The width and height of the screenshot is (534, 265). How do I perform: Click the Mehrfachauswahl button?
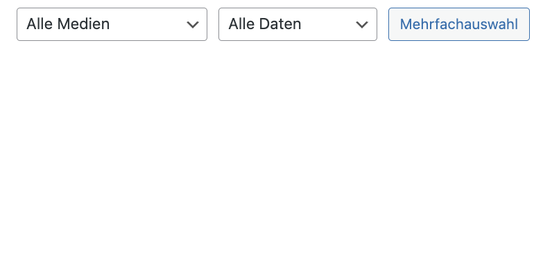(459, 24)
